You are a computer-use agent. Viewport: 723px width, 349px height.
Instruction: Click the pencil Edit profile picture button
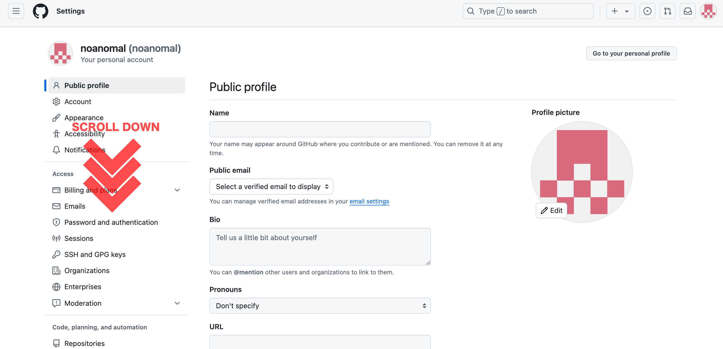tap(551, 210)
